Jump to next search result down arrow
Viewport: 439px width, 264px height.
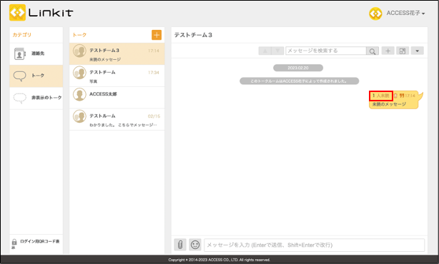[277, 51]
